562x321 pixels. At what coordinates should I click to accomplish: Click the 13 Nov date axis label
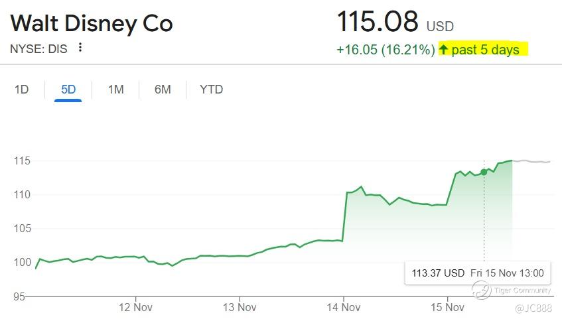pyautogui.click(x=240, y=307)
